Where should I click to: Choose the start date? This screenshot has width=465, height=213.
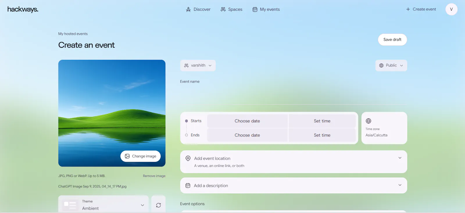[247, 121]
